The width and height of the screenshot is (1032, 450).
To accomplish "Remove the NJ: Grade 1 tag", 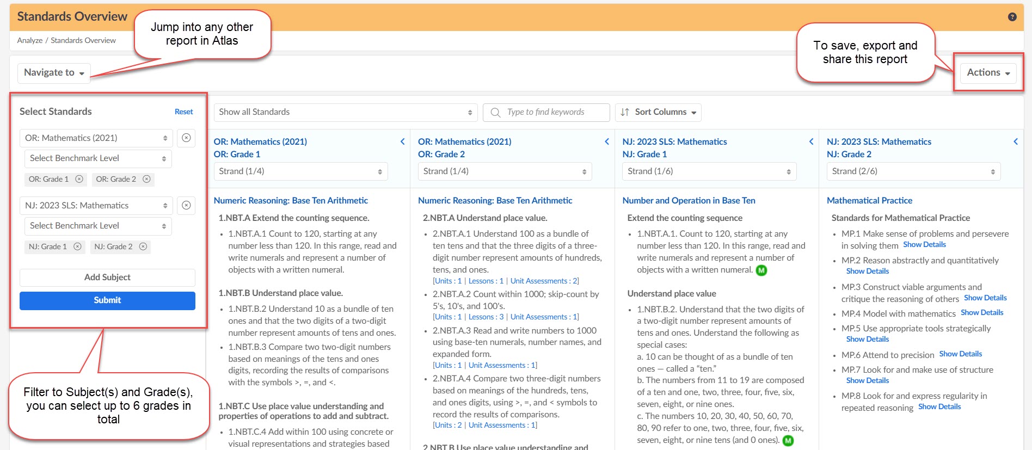I will click(77, 246).
